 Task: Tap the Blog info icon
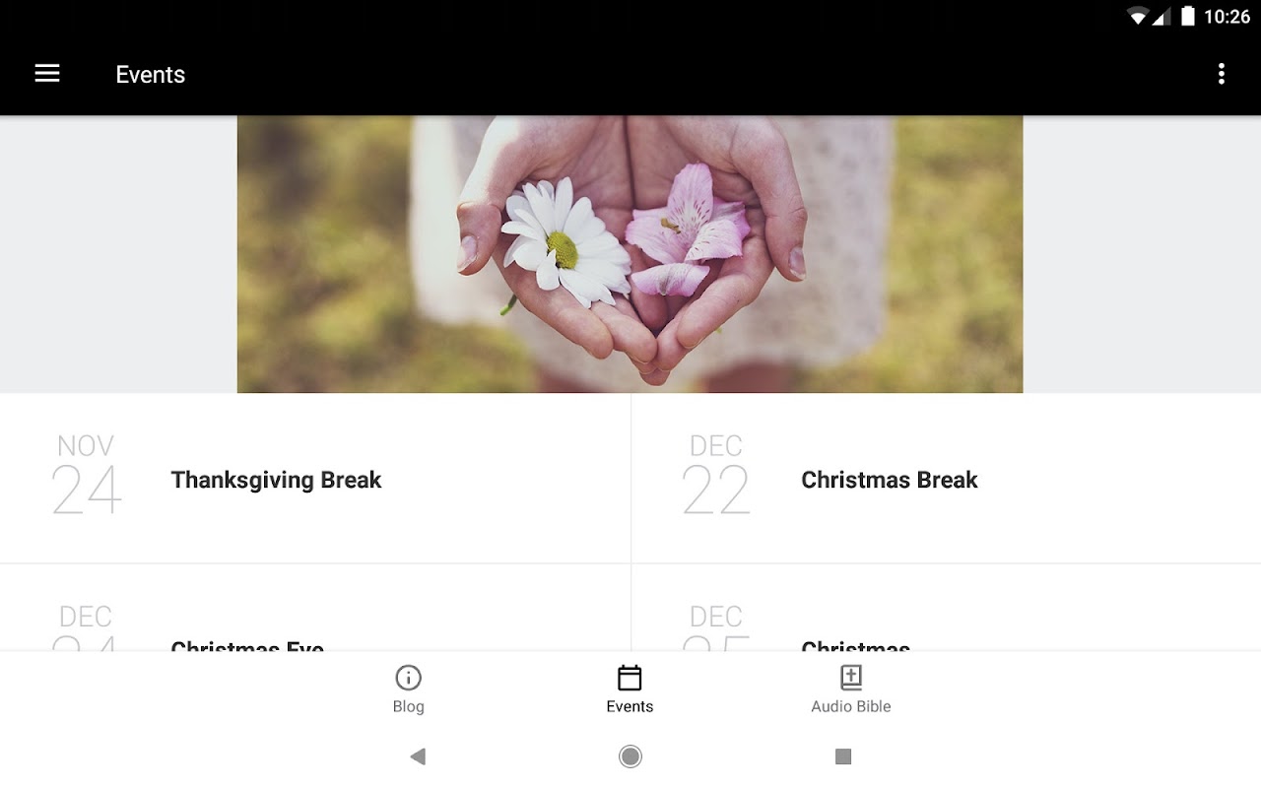click(x=408, y=678)
